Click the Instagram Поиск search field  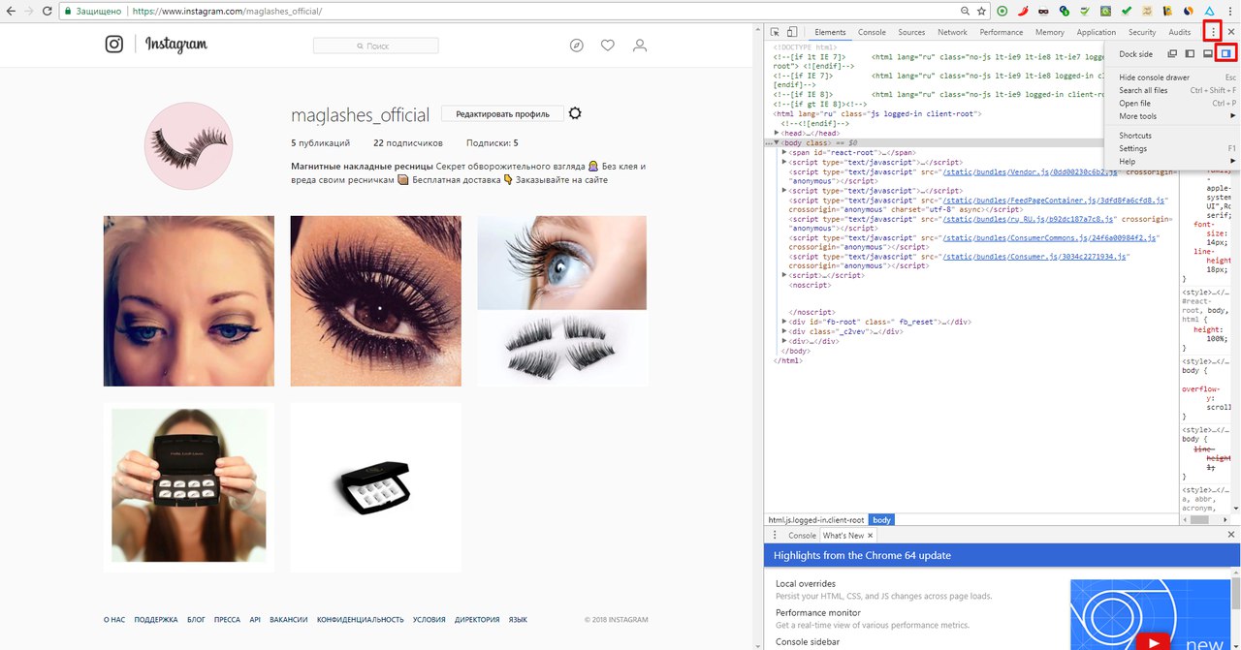click(x=375, y=46)
